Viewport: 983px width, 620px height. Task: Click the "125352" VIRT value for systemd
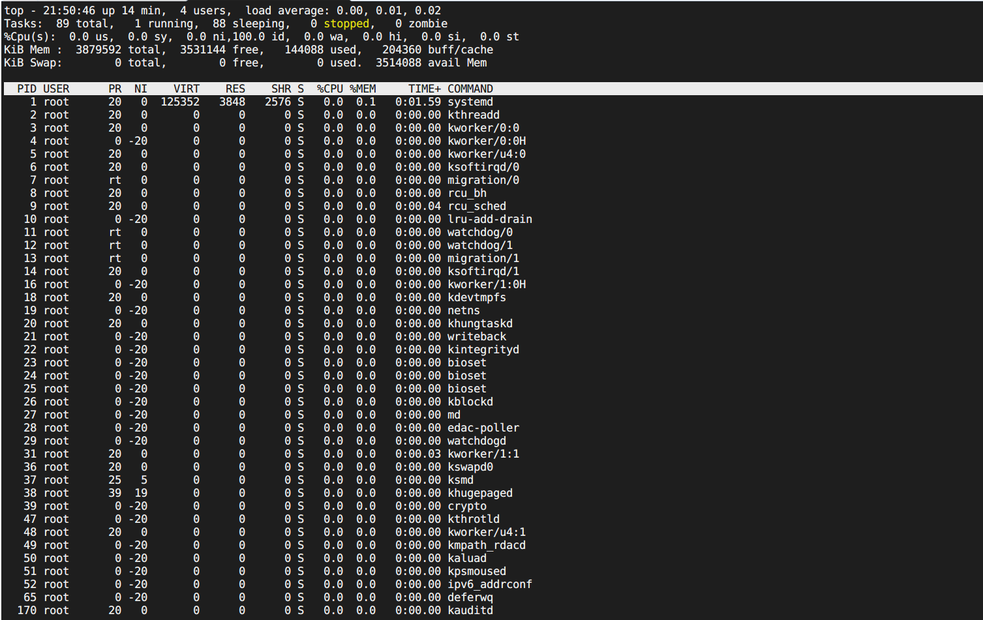click(x=180, y=102)
